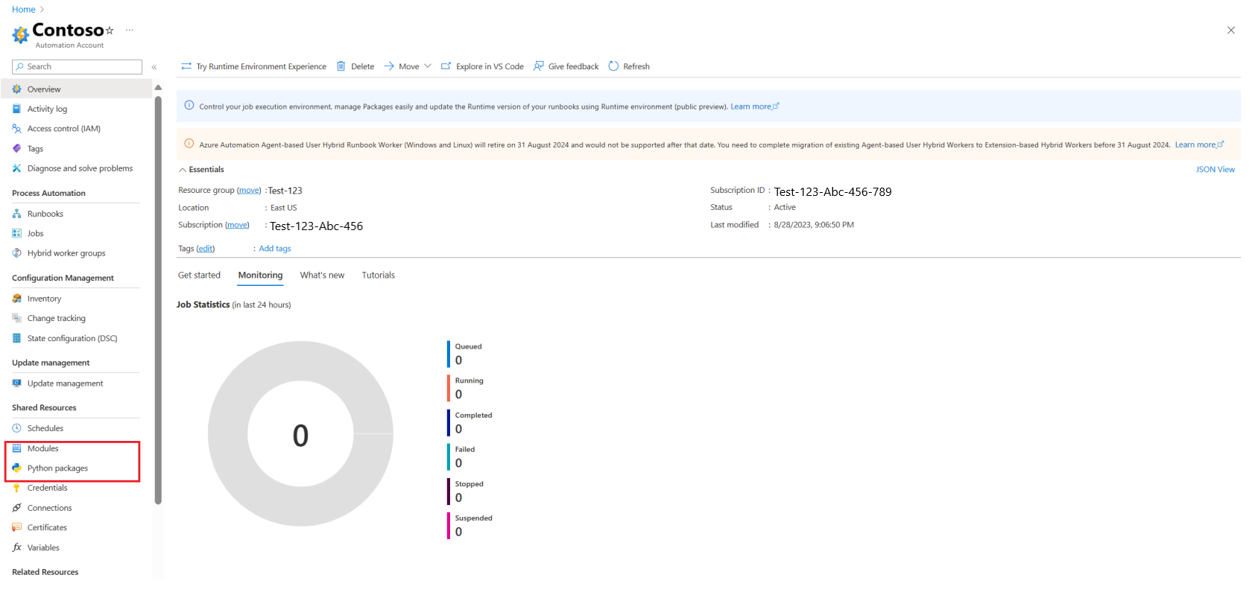Click the Overview gear icon in sidebar

[17, 89]
